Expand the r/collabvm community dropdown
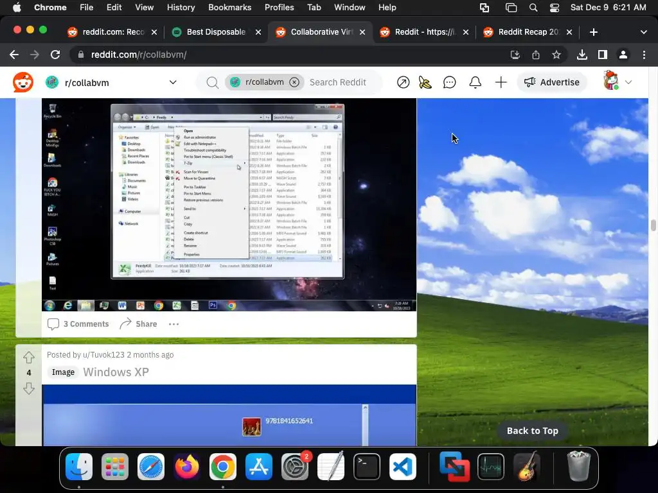 [x=173, y=82]
